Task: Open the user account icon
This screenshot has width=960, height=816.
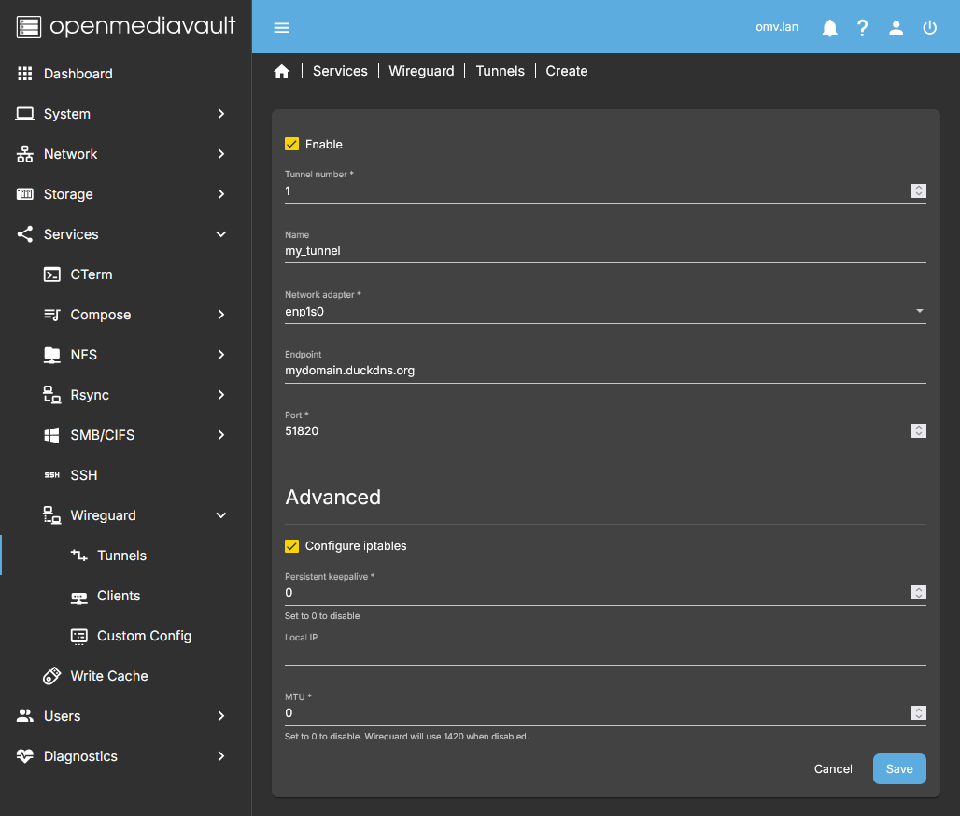Action: (896, 27)
